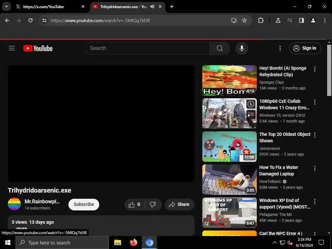Open the taskbar network icon

282,243
